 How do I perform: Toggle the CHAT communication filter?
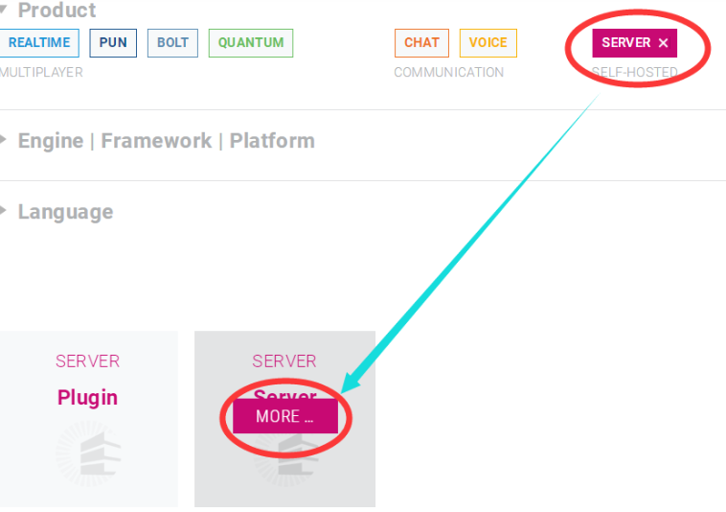point(421,43)
